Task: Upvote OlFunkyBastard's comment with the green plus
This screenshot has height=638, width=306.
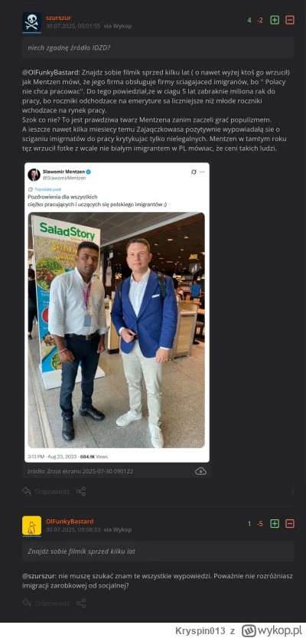Action: coord(275,524)
